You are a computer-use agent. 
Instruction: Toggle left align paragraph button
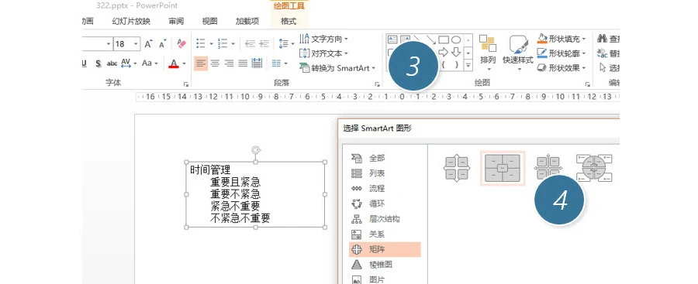coord(201,63)
